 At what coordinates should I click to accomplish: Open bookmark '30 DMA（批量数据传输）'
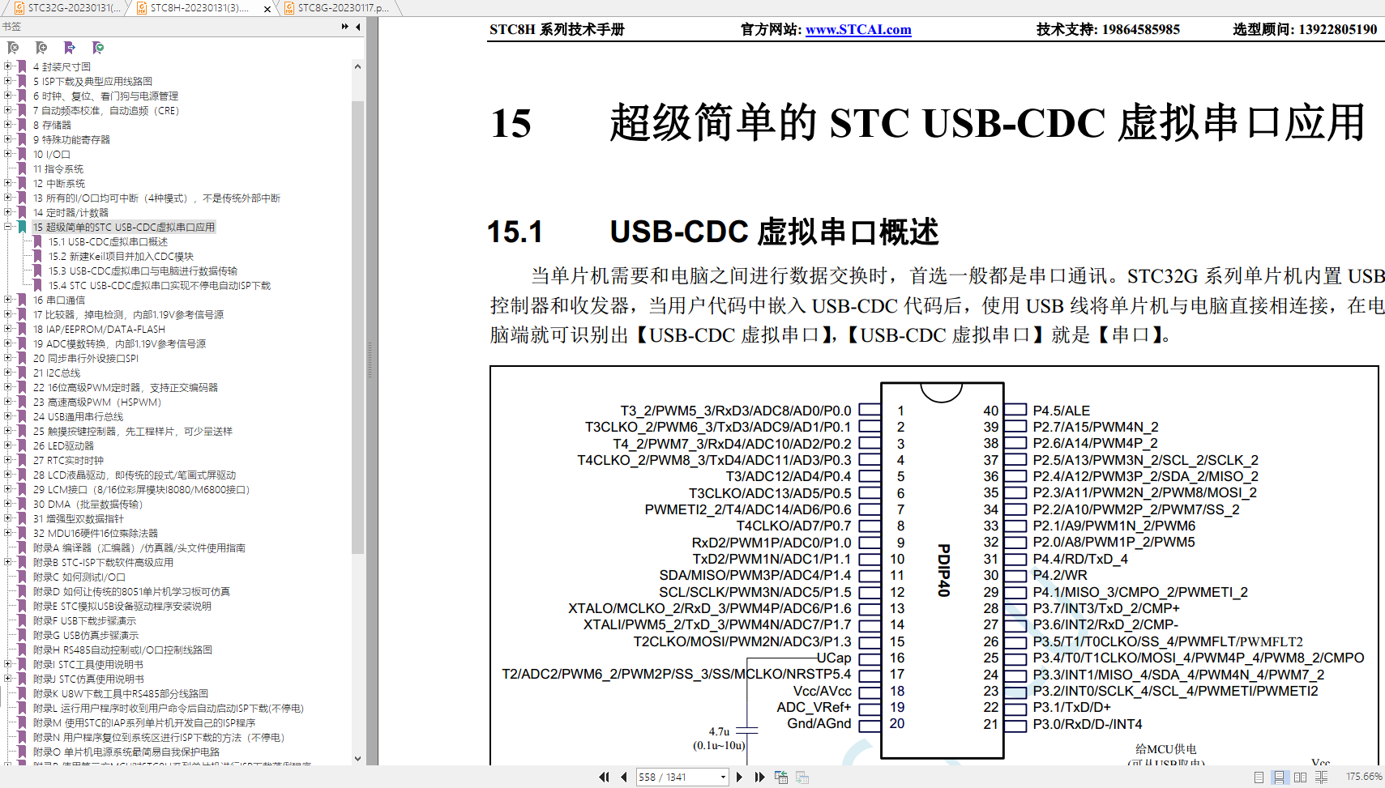coord(88,504)
